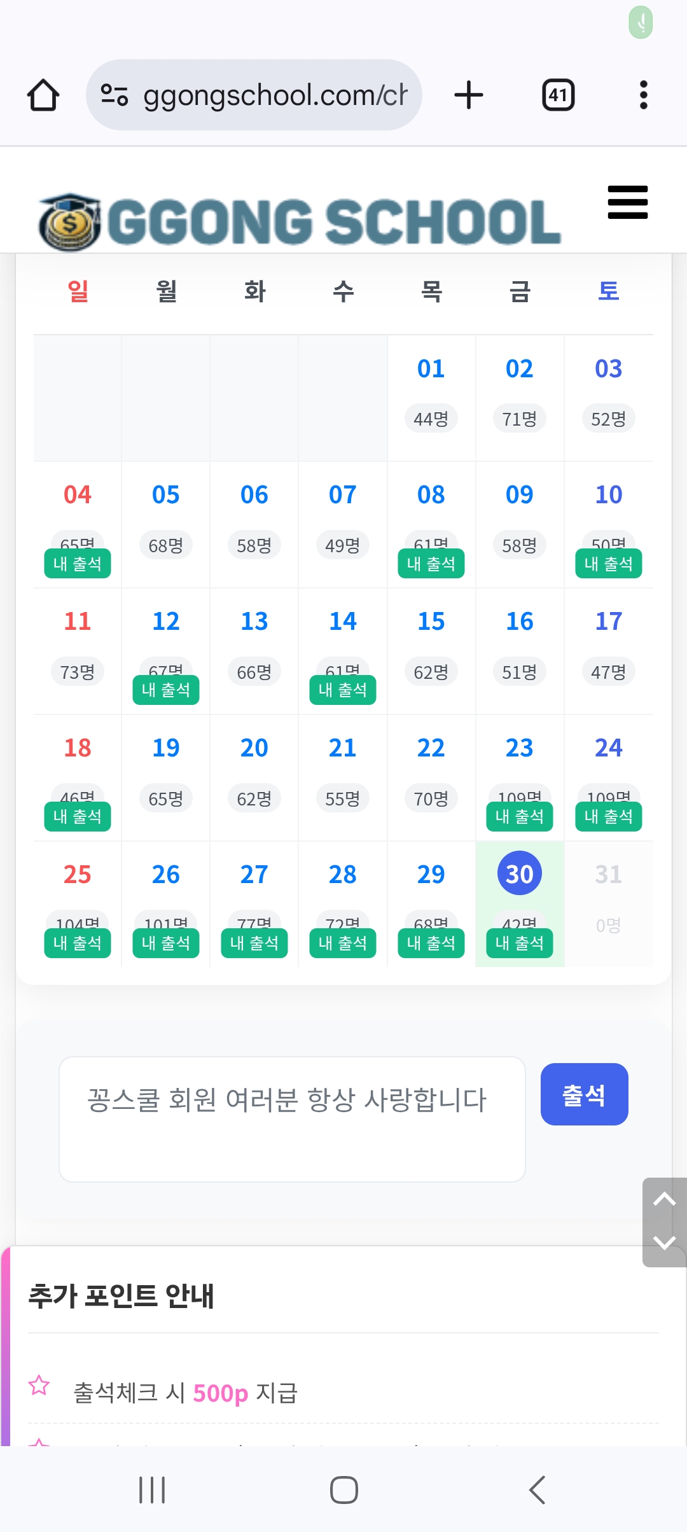Select calendar date 25
This screenshot has width=687, height=1532.
tap(78, 874)
